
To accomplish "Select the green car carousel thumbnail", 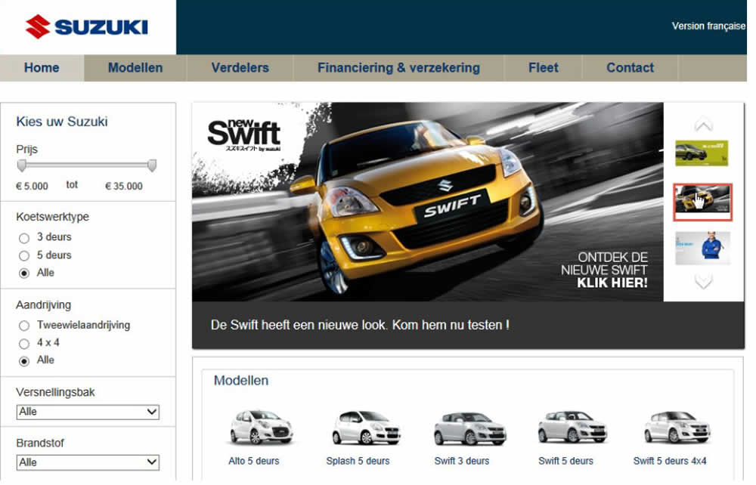I will click(x=702, y=153).
